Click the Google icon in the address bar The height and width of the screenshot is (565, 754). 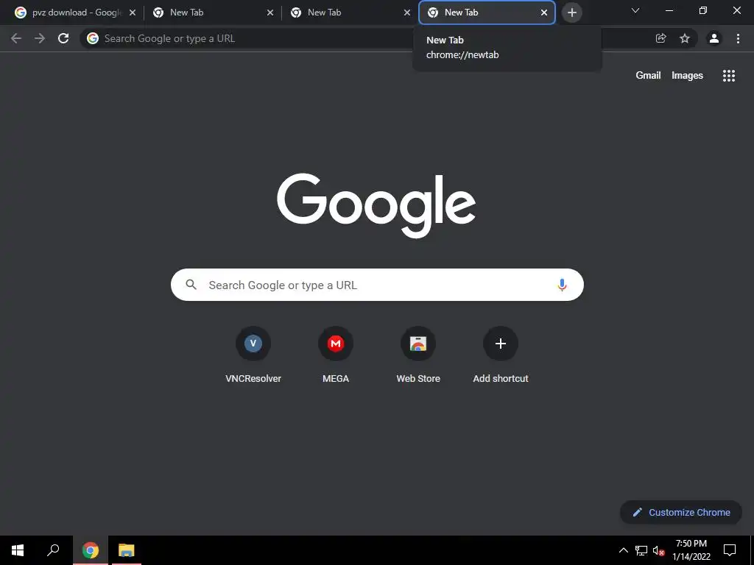(93, 38)
